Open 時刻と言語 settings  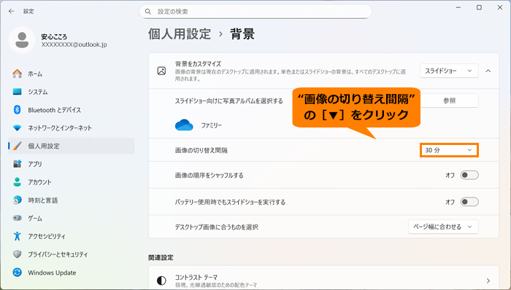coord(72,200)
